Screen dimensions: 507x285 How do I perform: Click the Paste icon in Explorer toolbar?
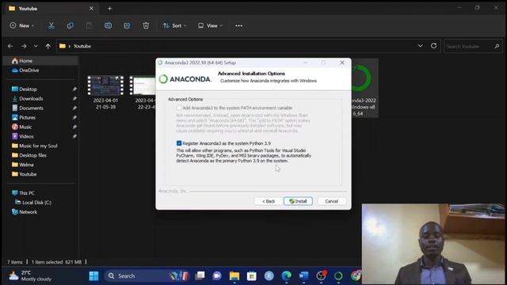pos(89,25)
